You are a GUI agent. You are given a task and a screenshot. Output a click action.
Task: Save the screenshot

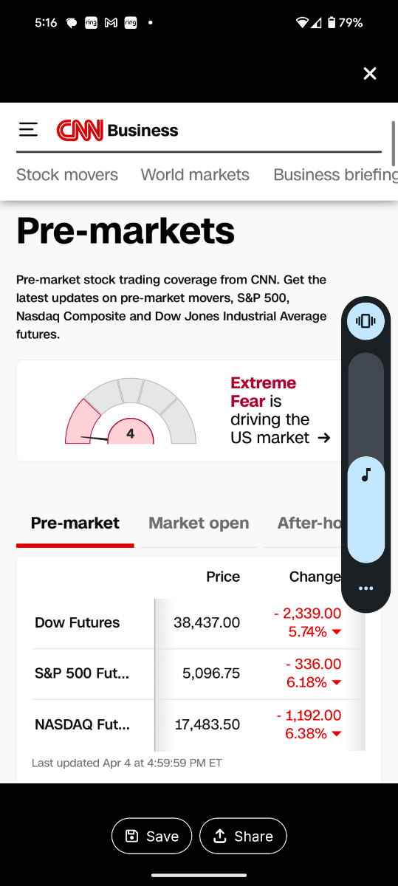click(151, 836)
